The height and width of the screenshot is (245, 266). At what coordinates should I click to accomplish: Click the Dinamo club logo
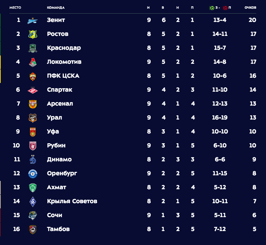[32, 159]
